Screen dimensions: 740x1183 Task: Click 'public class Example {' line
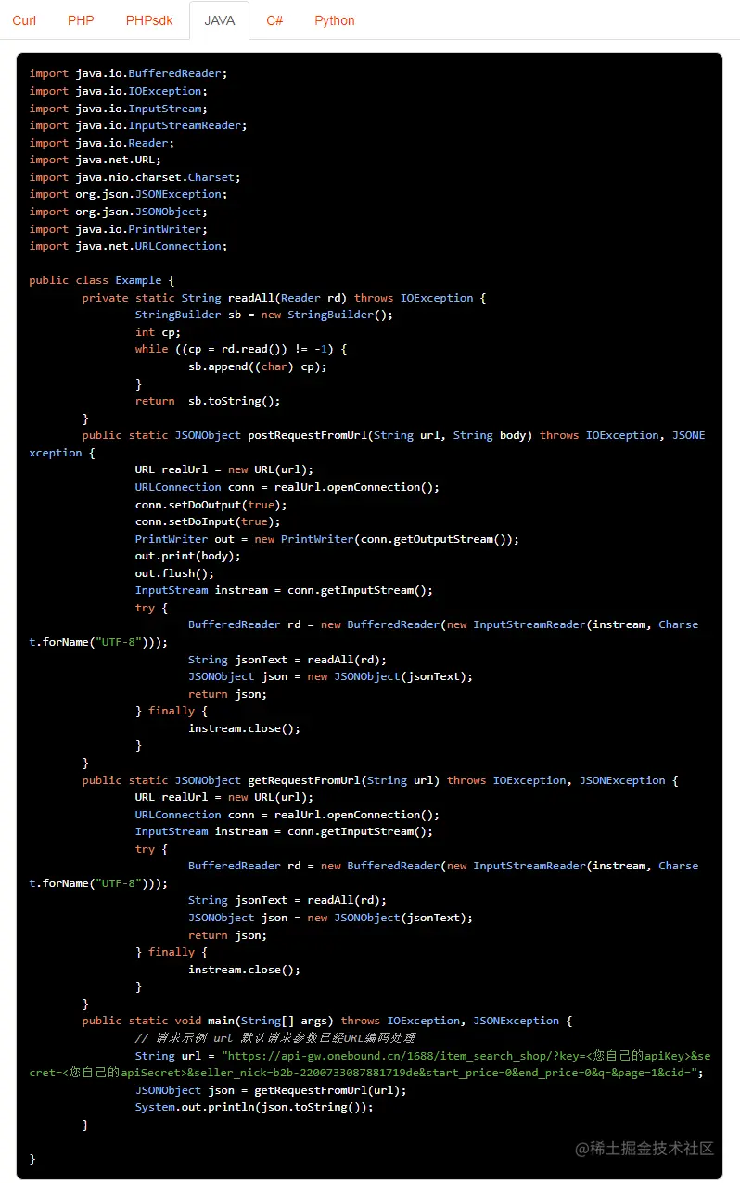pyautogui.click(x=102, y=280)
